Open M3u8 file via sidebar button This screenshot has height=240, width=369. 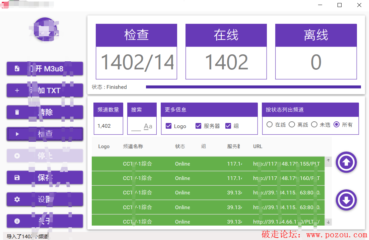(45, 68)
